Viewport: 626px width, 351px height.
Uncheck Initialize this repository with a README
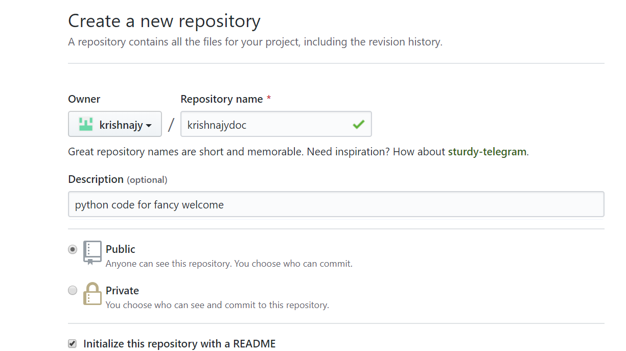tap(73, 344)
